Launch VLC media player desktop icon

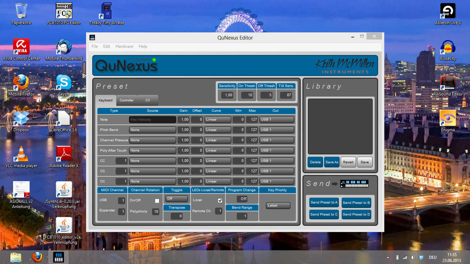[x=21, y=157]
